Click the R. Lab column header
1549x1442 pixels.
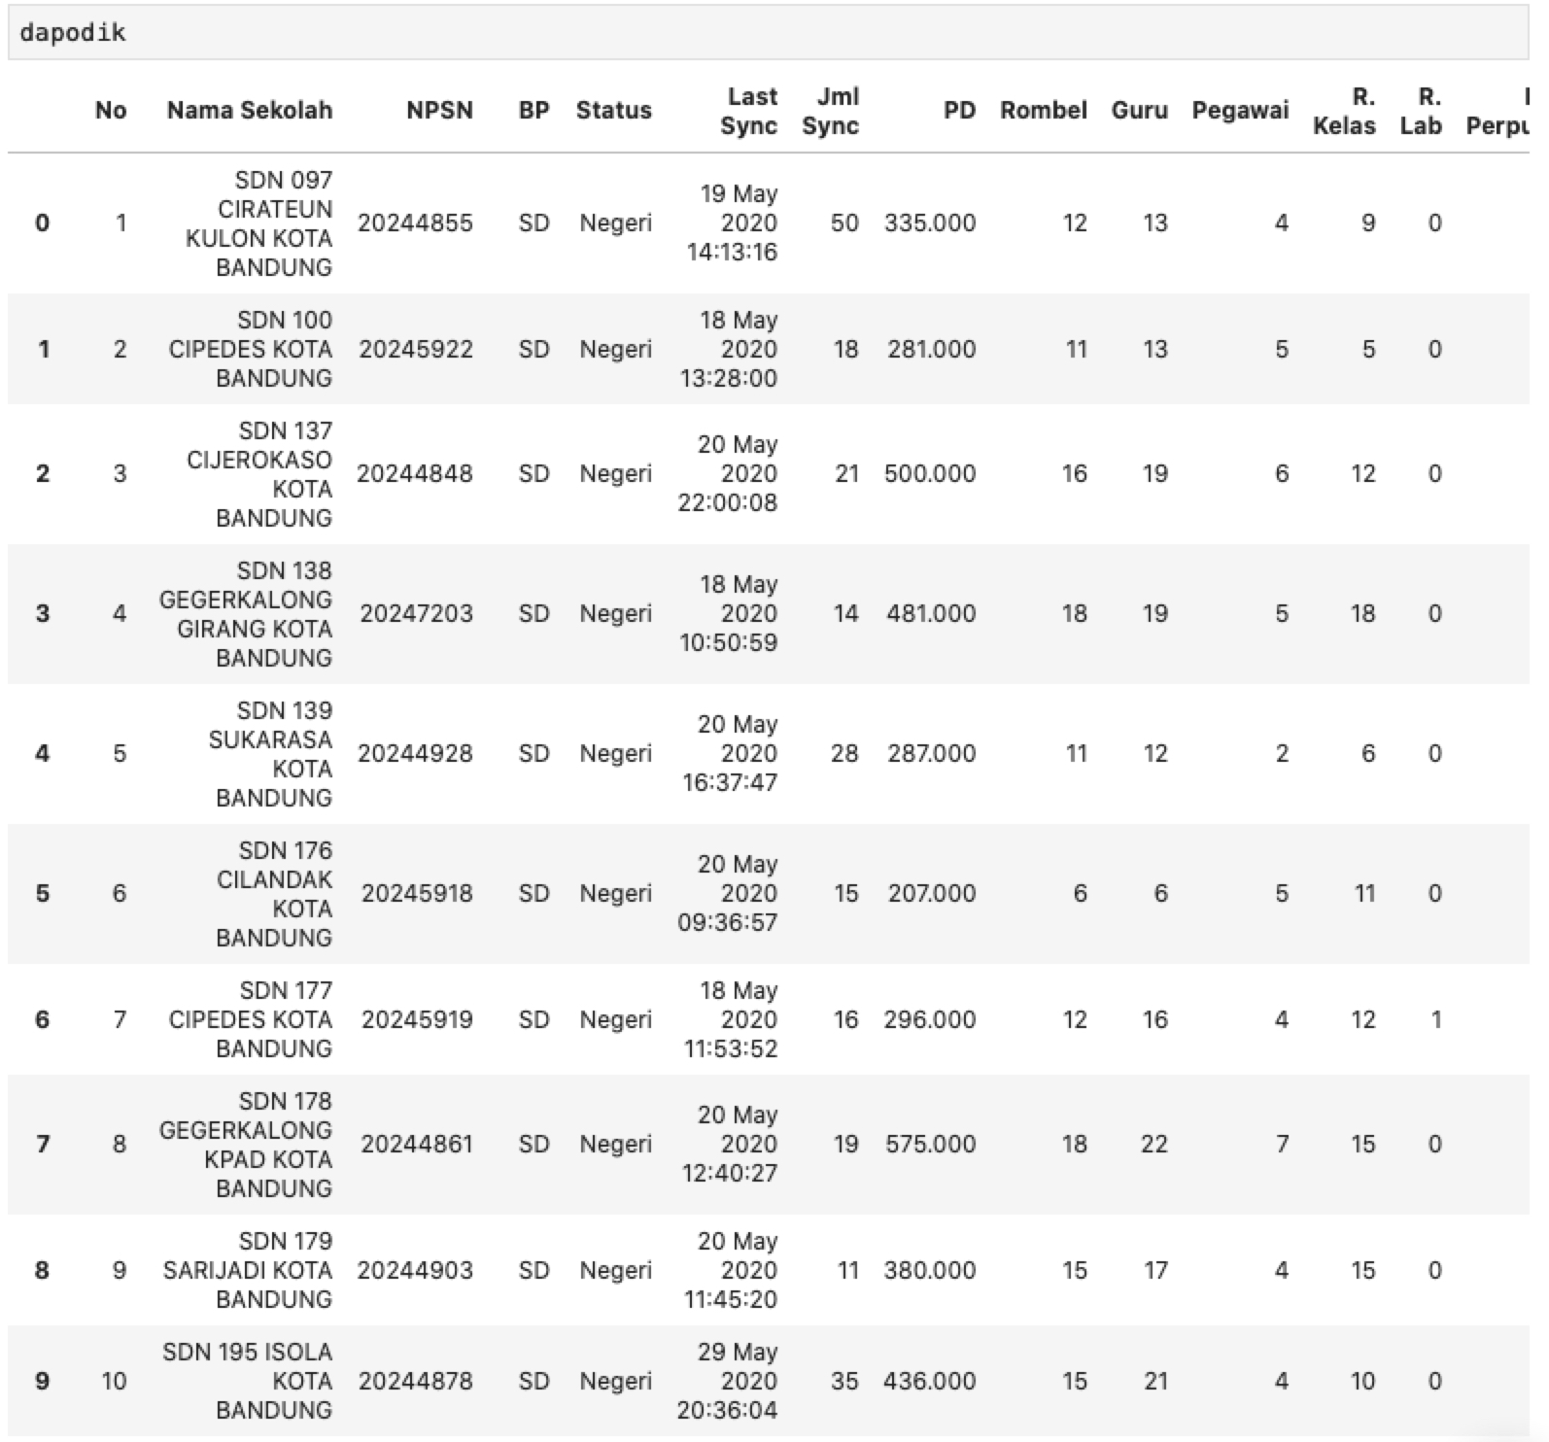(x=1421, y=111)
